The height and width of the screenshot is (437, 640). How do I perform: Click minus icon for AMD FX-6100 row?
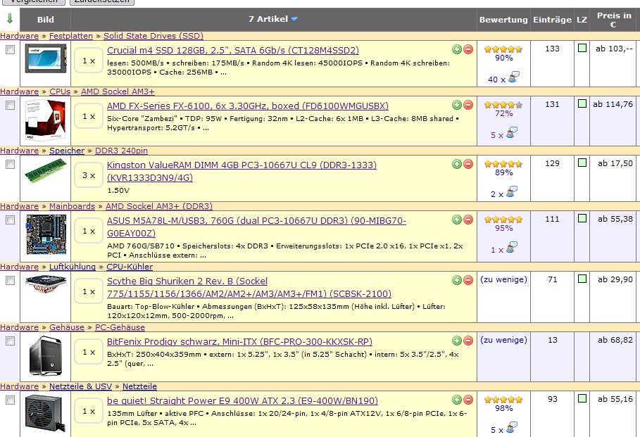[468, 105]
